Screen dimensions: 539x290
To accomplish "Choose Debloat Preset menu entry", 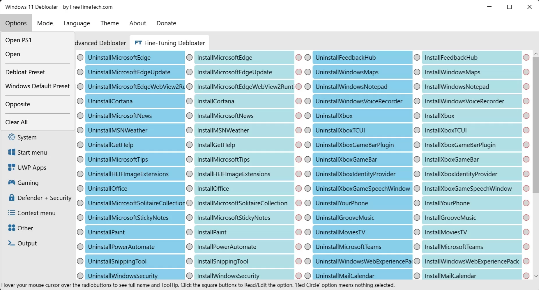I will [x=38, y=72].
